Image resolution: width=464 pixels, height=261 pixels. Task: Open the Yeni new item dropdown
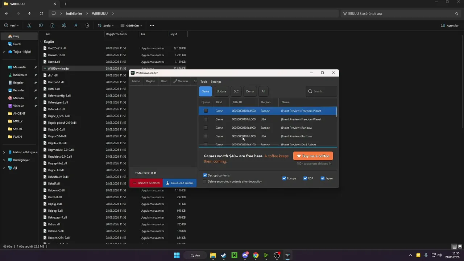[x=12, y=26]
